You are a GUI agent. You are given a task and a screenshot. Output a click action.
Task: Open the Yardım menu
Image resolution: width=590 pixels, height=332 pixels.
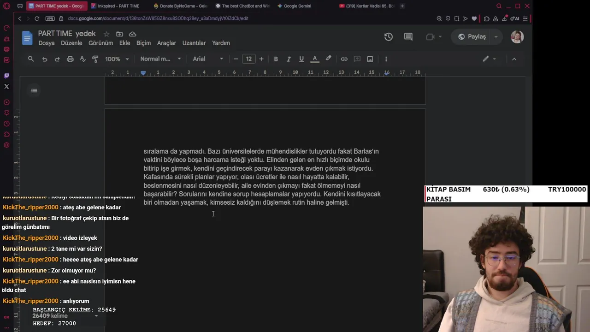(221, 43)
